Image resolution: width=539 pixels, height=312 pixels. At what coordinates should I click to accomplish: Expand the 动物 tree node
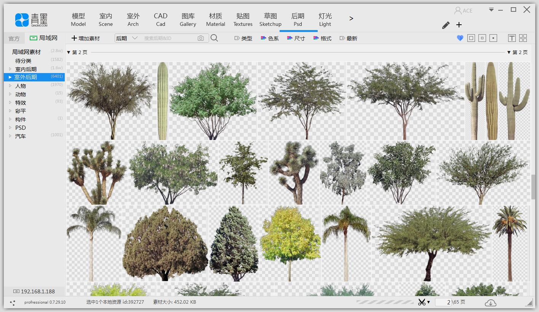click(10, 94)
